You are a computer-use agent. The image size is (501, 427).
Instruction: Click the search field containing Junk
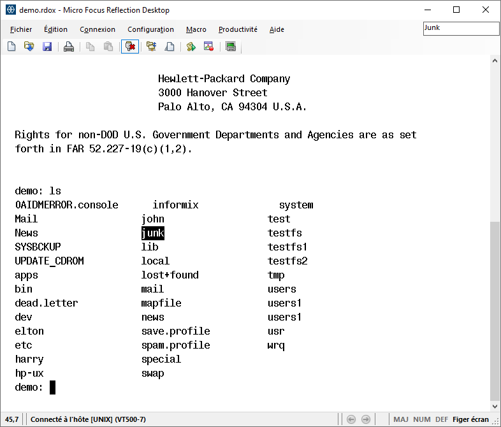pos(461,29)
